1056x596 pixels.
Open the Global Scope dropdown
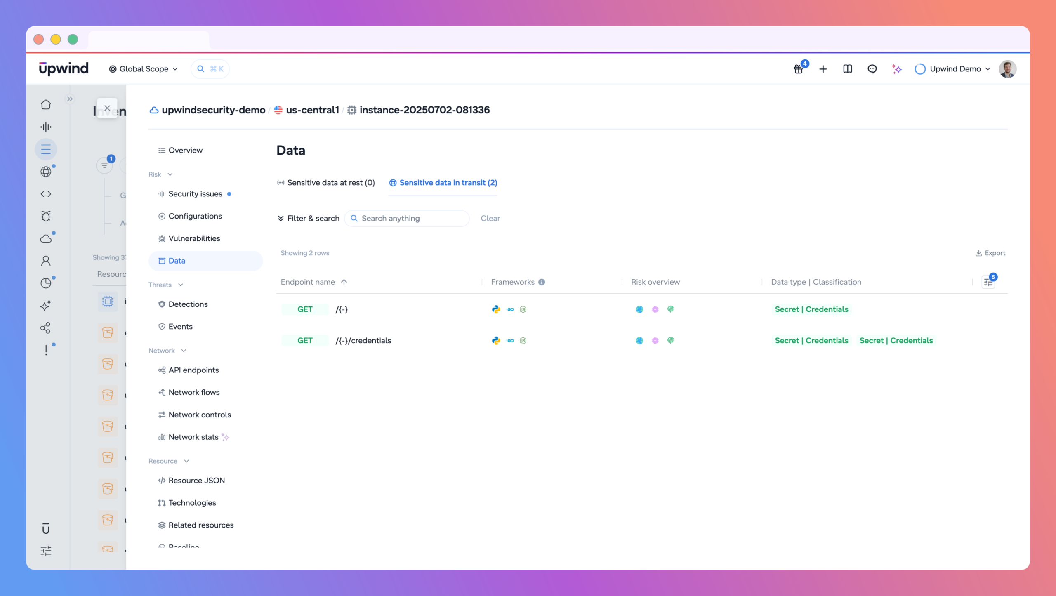[143, 69]
